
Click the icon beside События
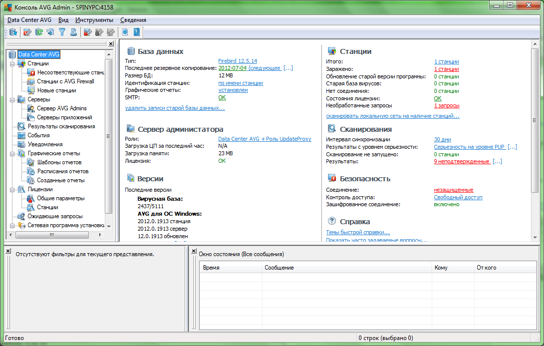[x=21, y=135]
